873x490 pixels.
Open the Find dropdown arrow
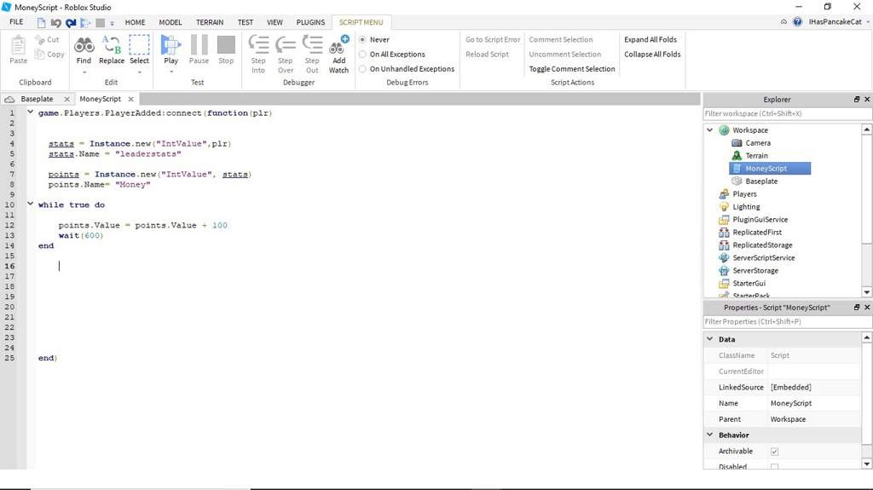pos(84,72)
